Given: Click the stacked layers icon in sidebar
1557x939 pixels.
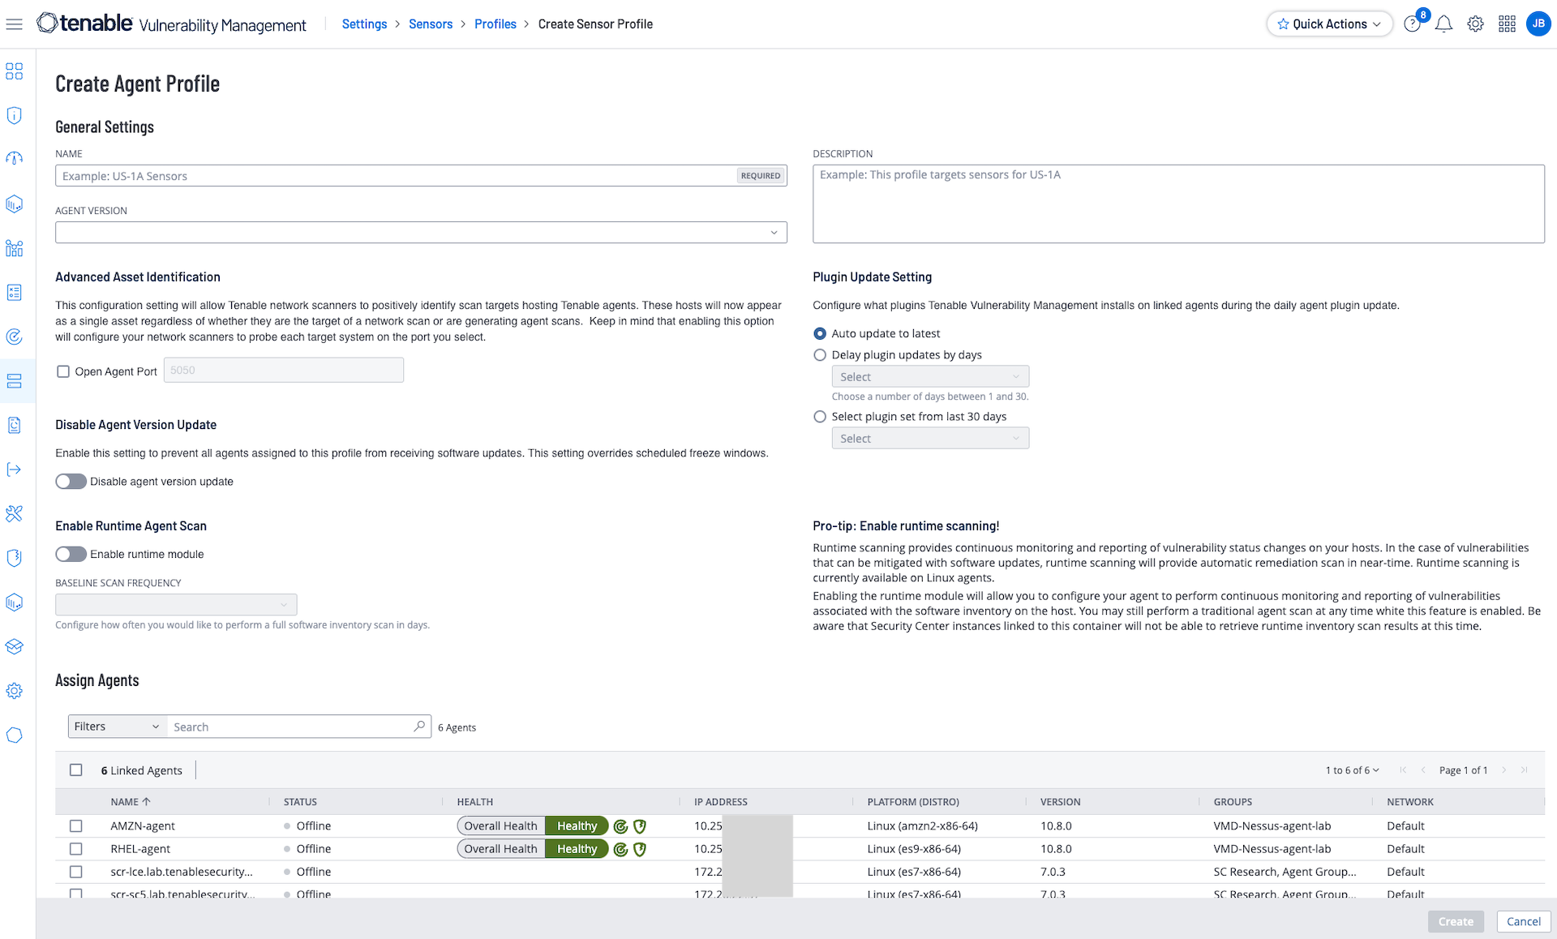Looking at the screenshot, I should (14, 646).
